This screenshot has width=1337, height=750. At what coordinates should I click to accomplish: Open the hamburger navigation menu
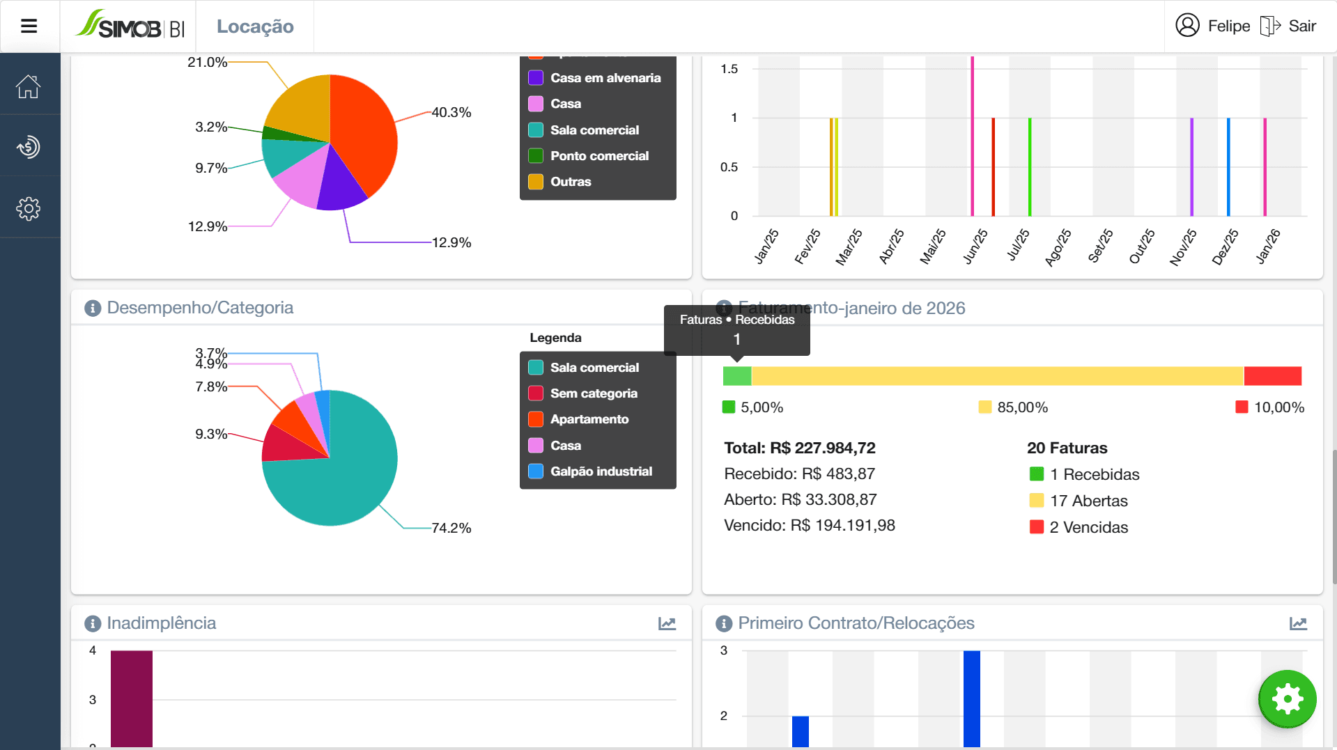(29, 26)
